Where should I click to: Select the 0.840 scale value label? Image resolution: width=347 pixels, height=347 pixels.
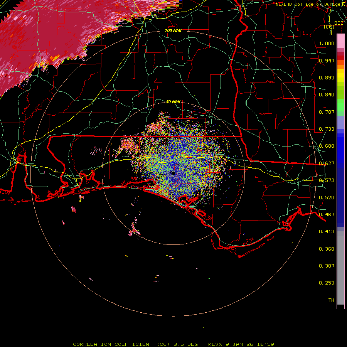click(327, 95)
